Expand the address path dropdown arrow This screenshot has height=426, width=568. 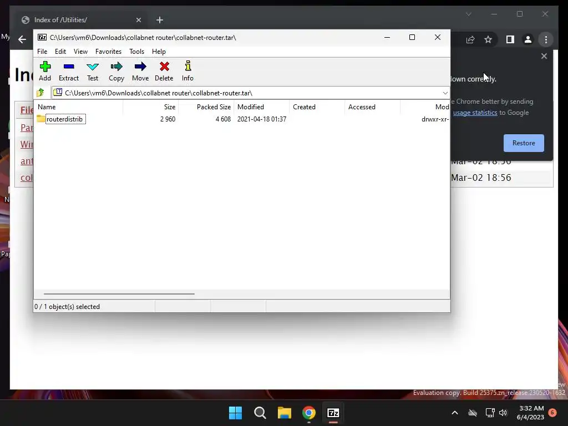[x=445, y=93]
